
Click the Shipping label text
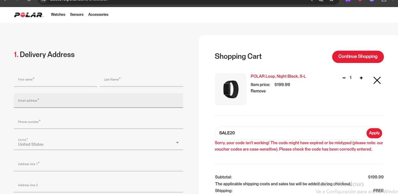click(224, 191)
